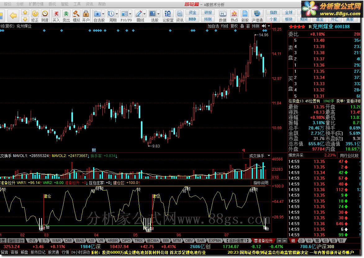The width and height of the screenshot is (364, 258).
Task: Toggle 加自选 add to watchlist
Action: click(213, 26)
